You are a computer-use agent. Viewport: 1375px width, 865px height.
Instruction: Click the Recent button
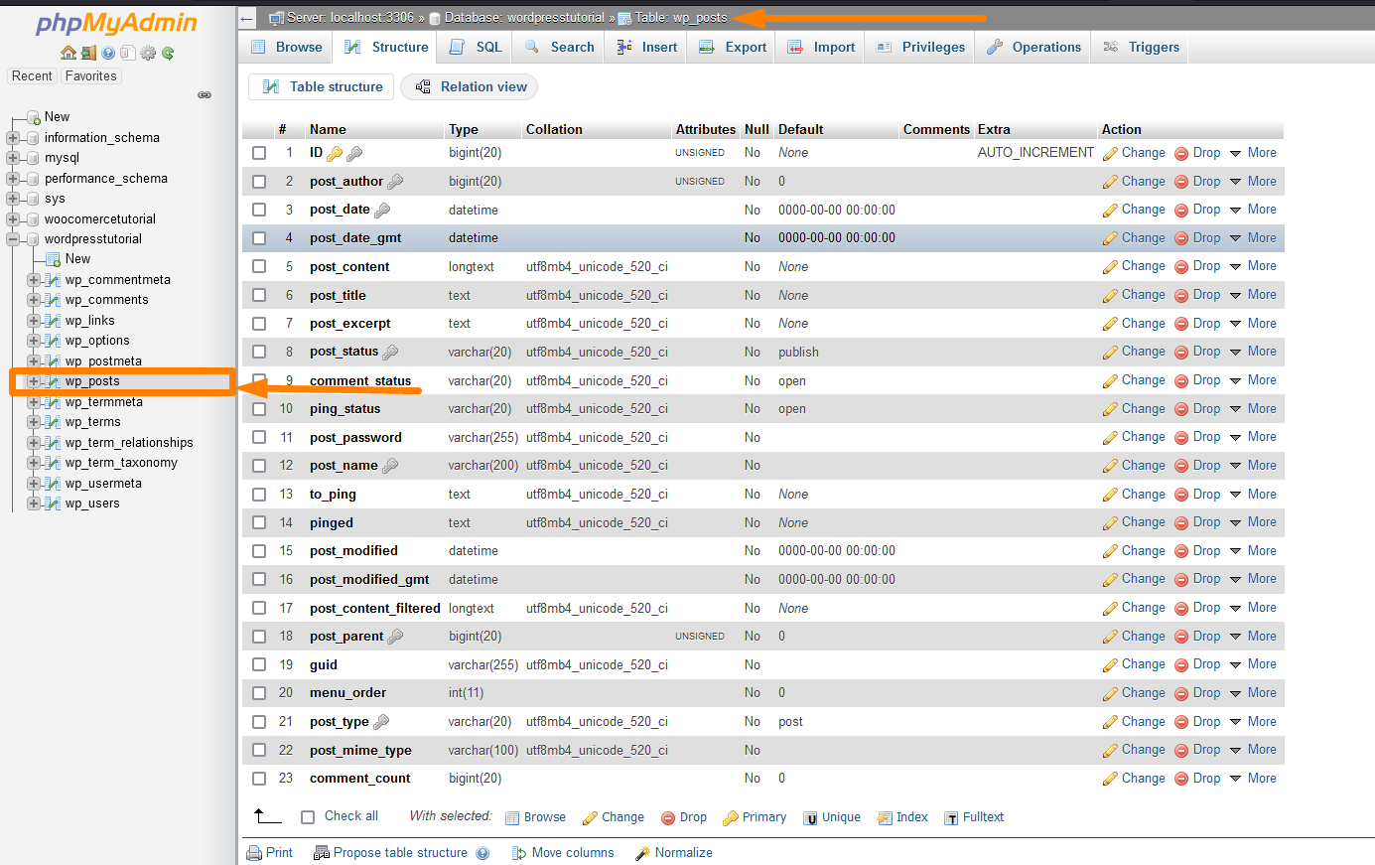(32, 76)
